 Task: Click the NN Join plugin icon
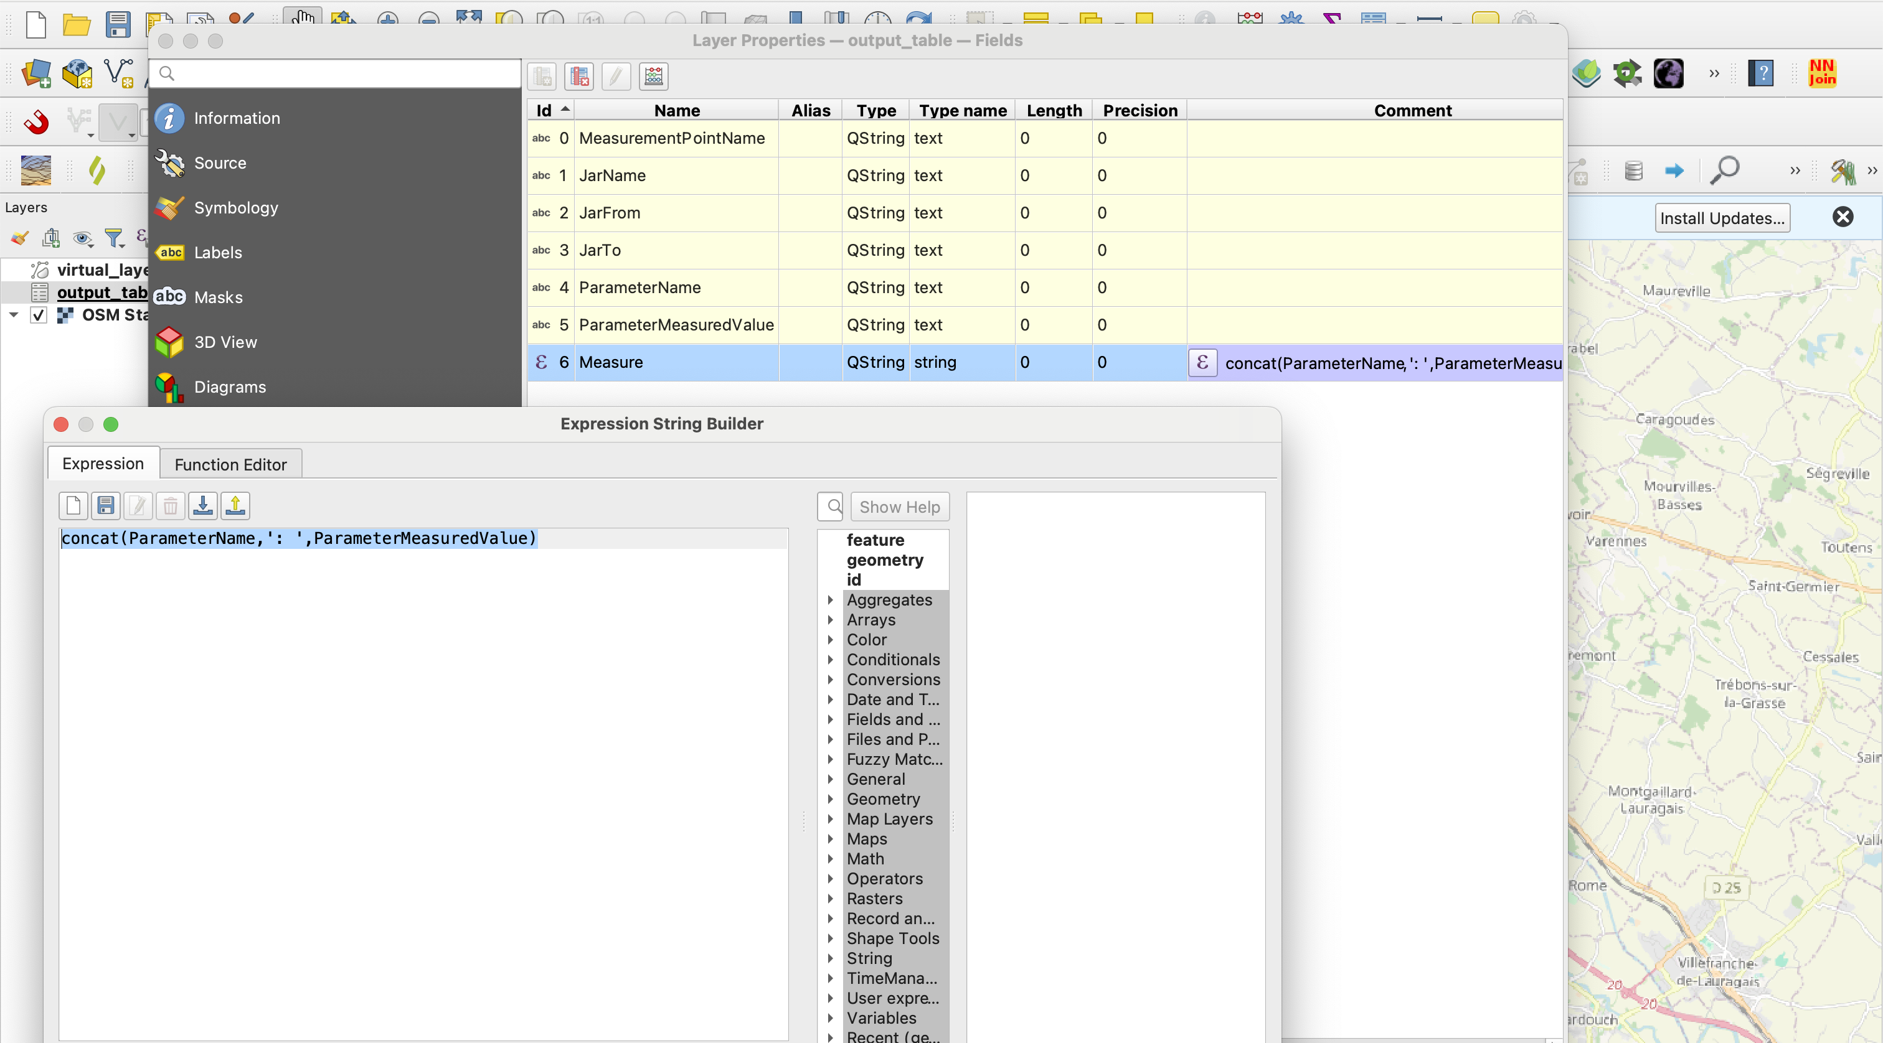pos(1821,73)
